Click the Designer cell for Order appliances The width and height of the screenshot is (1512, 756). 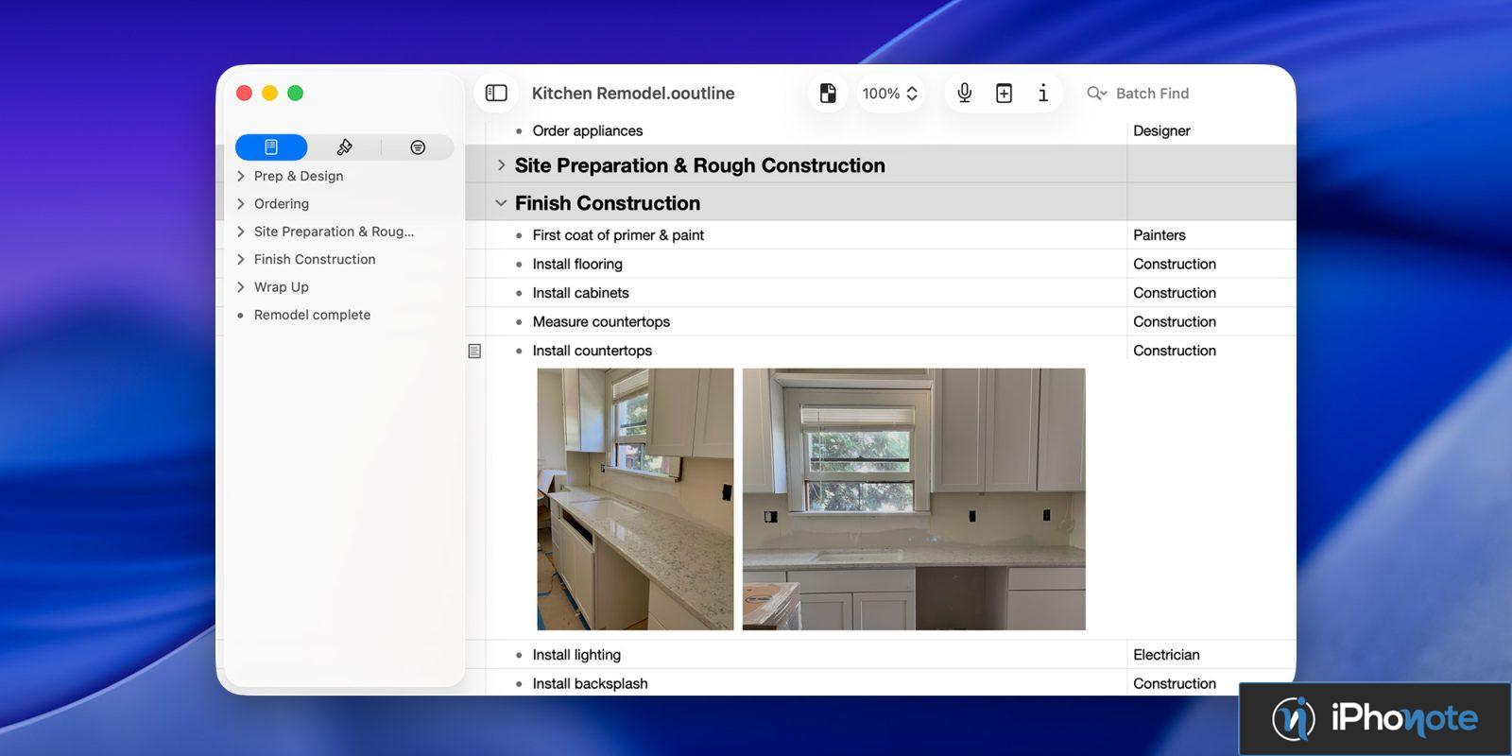pos(1161,130)
